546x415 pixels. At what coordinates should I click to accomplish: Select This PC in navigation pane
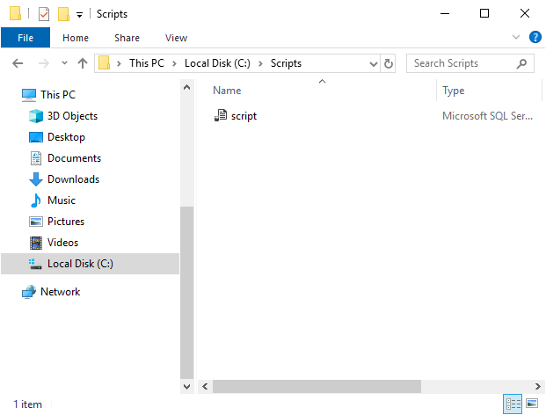58,95
